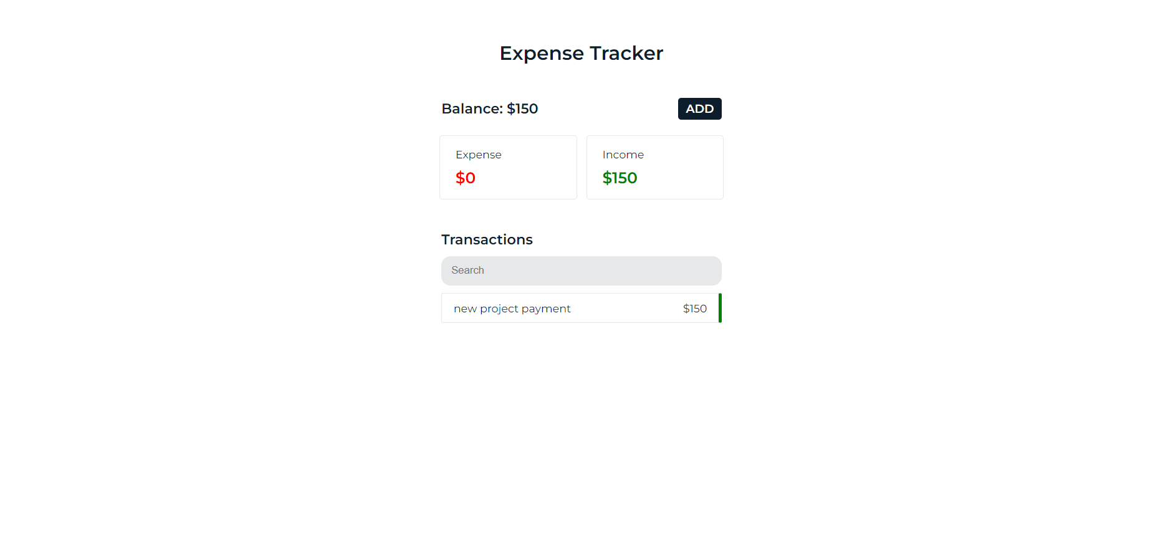Click the Expense summary card

coord(508,167)
